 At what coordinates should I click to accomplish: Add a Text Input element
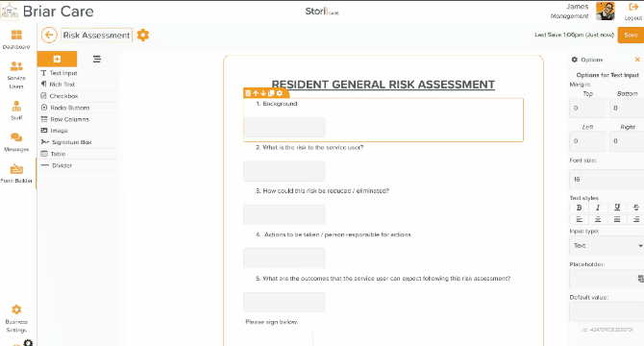tap(78, 73)
